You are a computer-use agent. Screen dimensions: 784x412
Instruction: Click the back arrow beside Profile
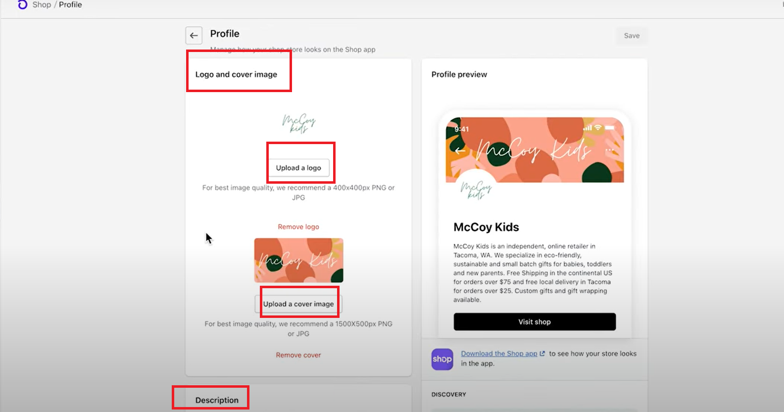194,36
